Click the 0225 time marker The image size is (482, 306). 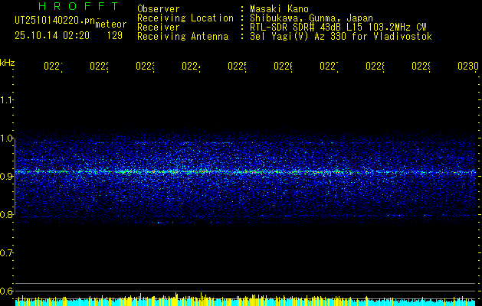237,67
